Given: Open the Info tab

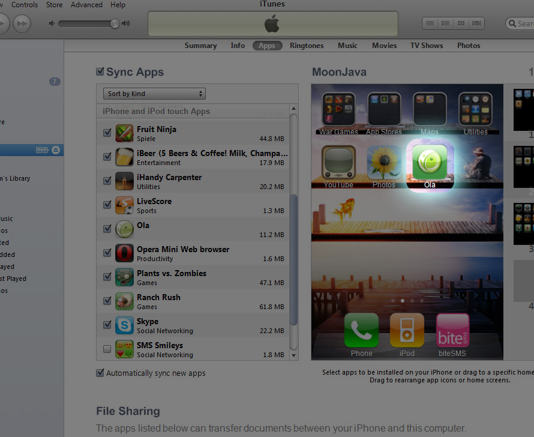Looking at the screenshot, I should 238,46.
